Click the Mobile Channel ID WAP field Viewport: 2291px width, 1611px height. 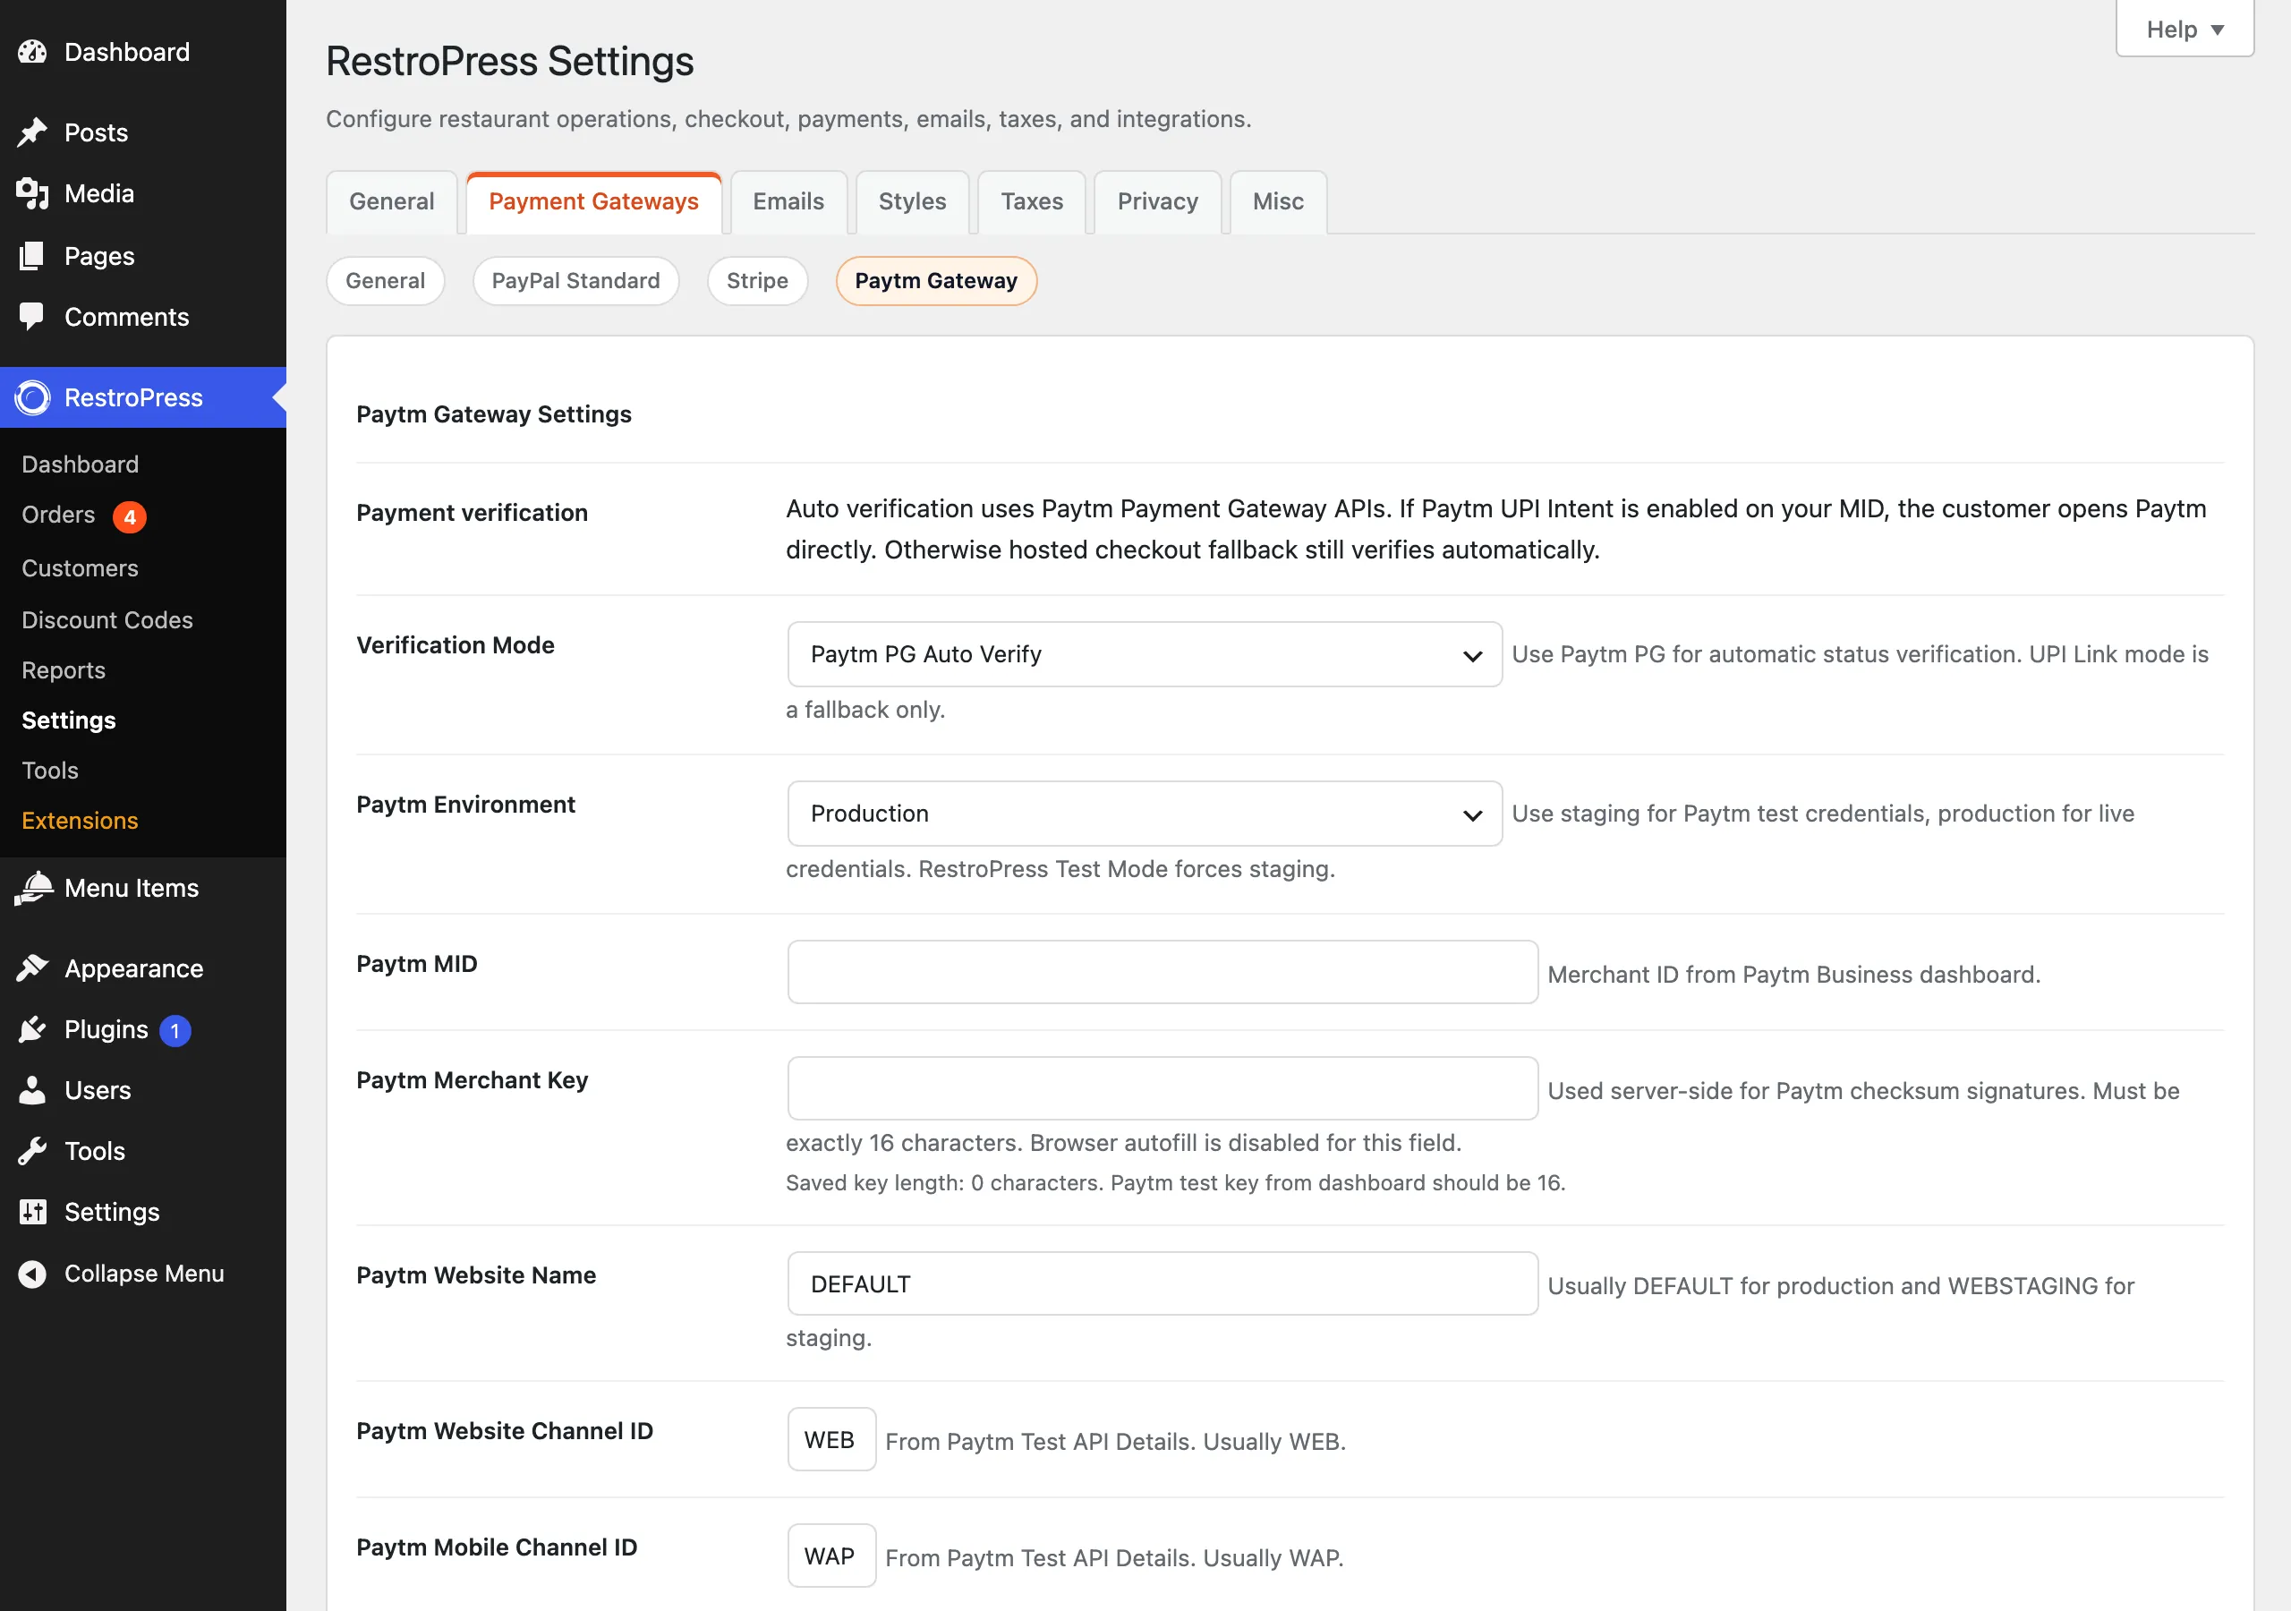tap(831, 1556)
